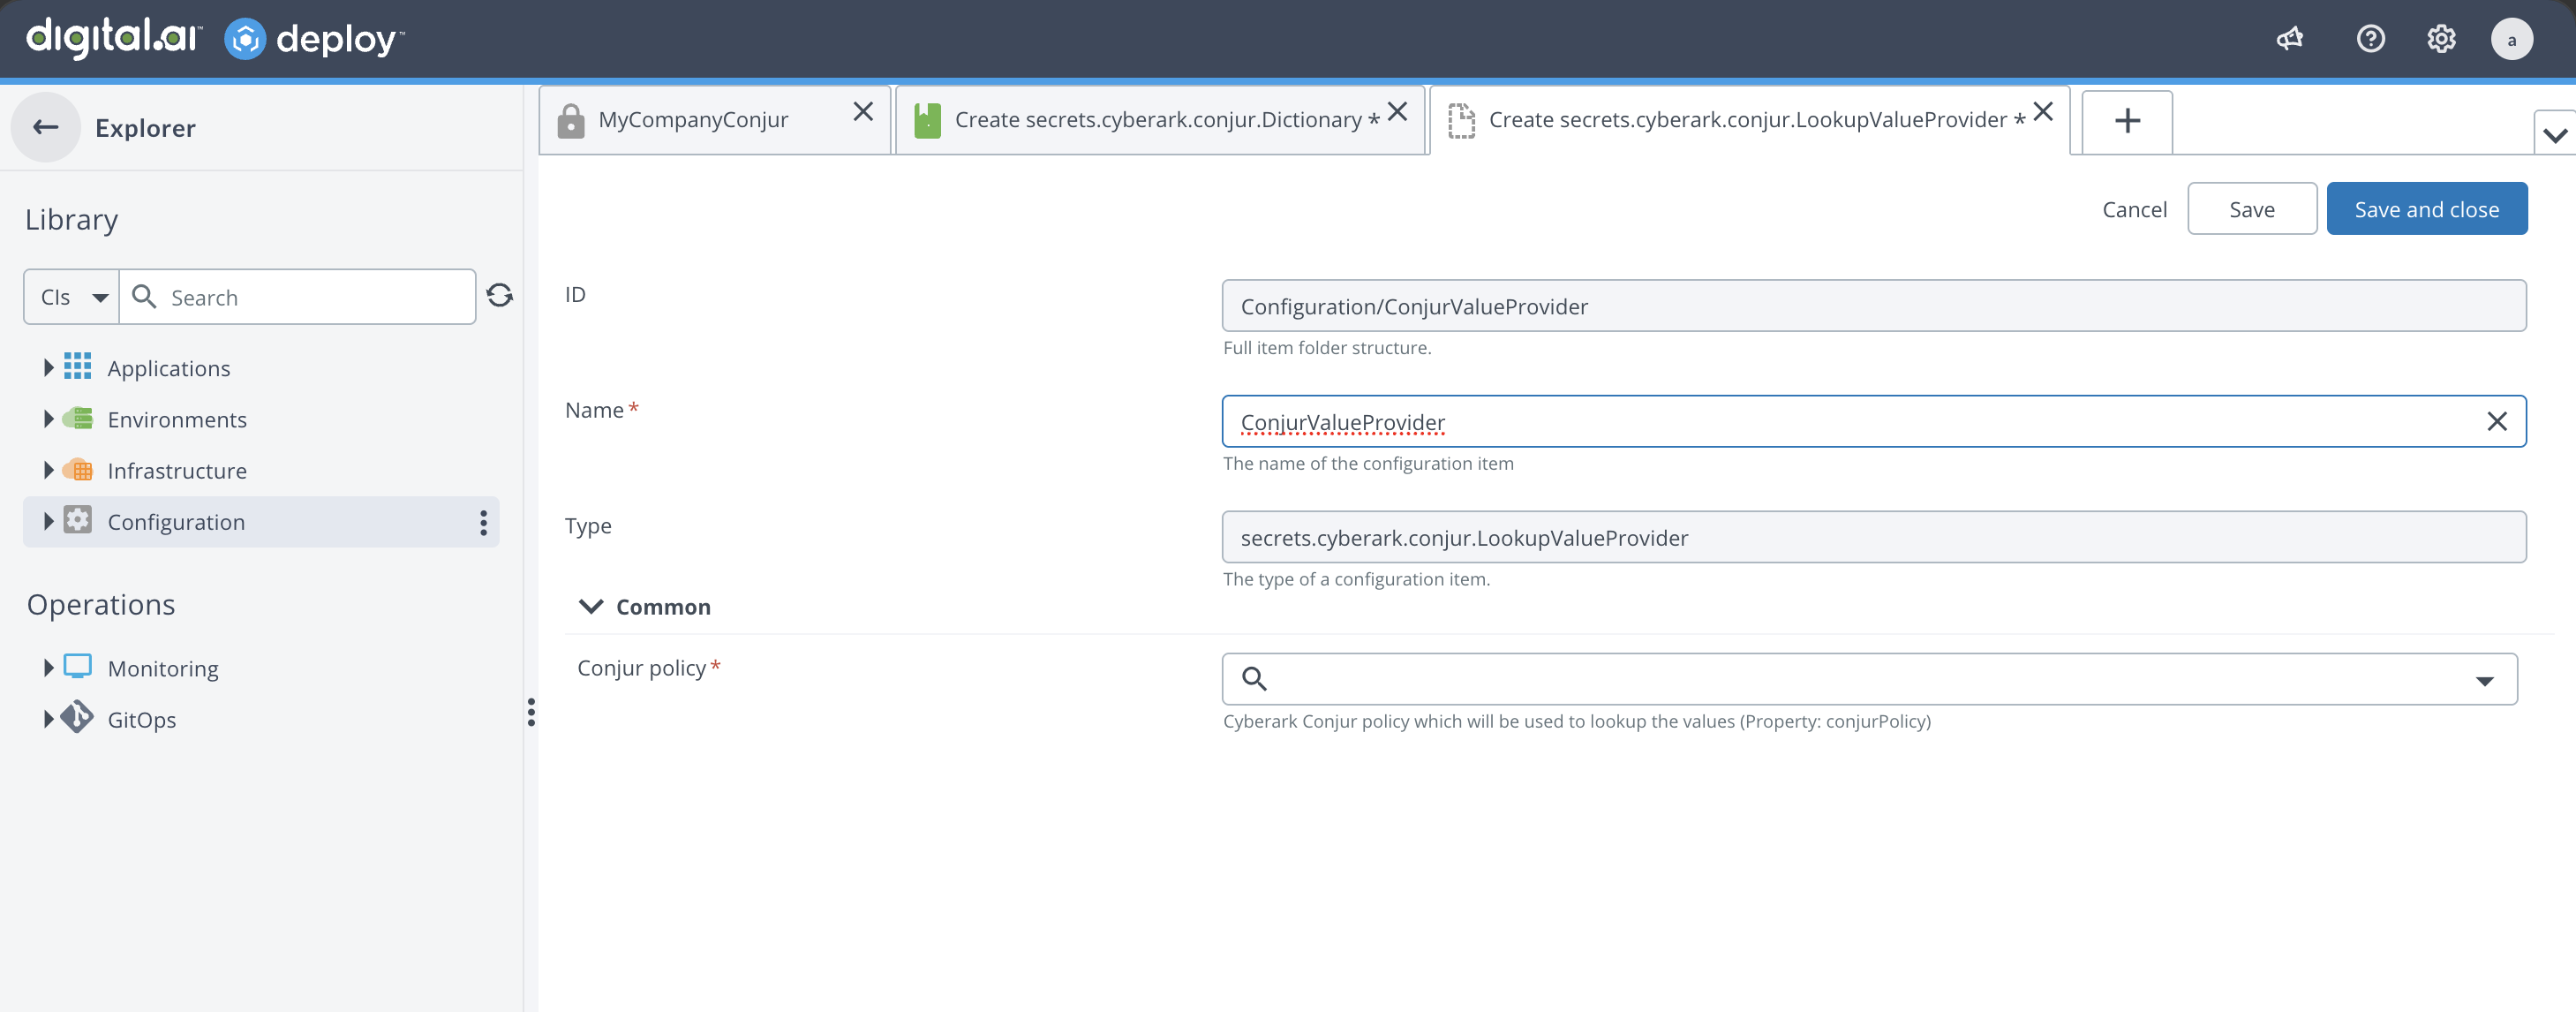Screen dimensions: 2576x1012
Task: Close the Create LookupValueProvider tab
Action: (x=2043, y=111)
